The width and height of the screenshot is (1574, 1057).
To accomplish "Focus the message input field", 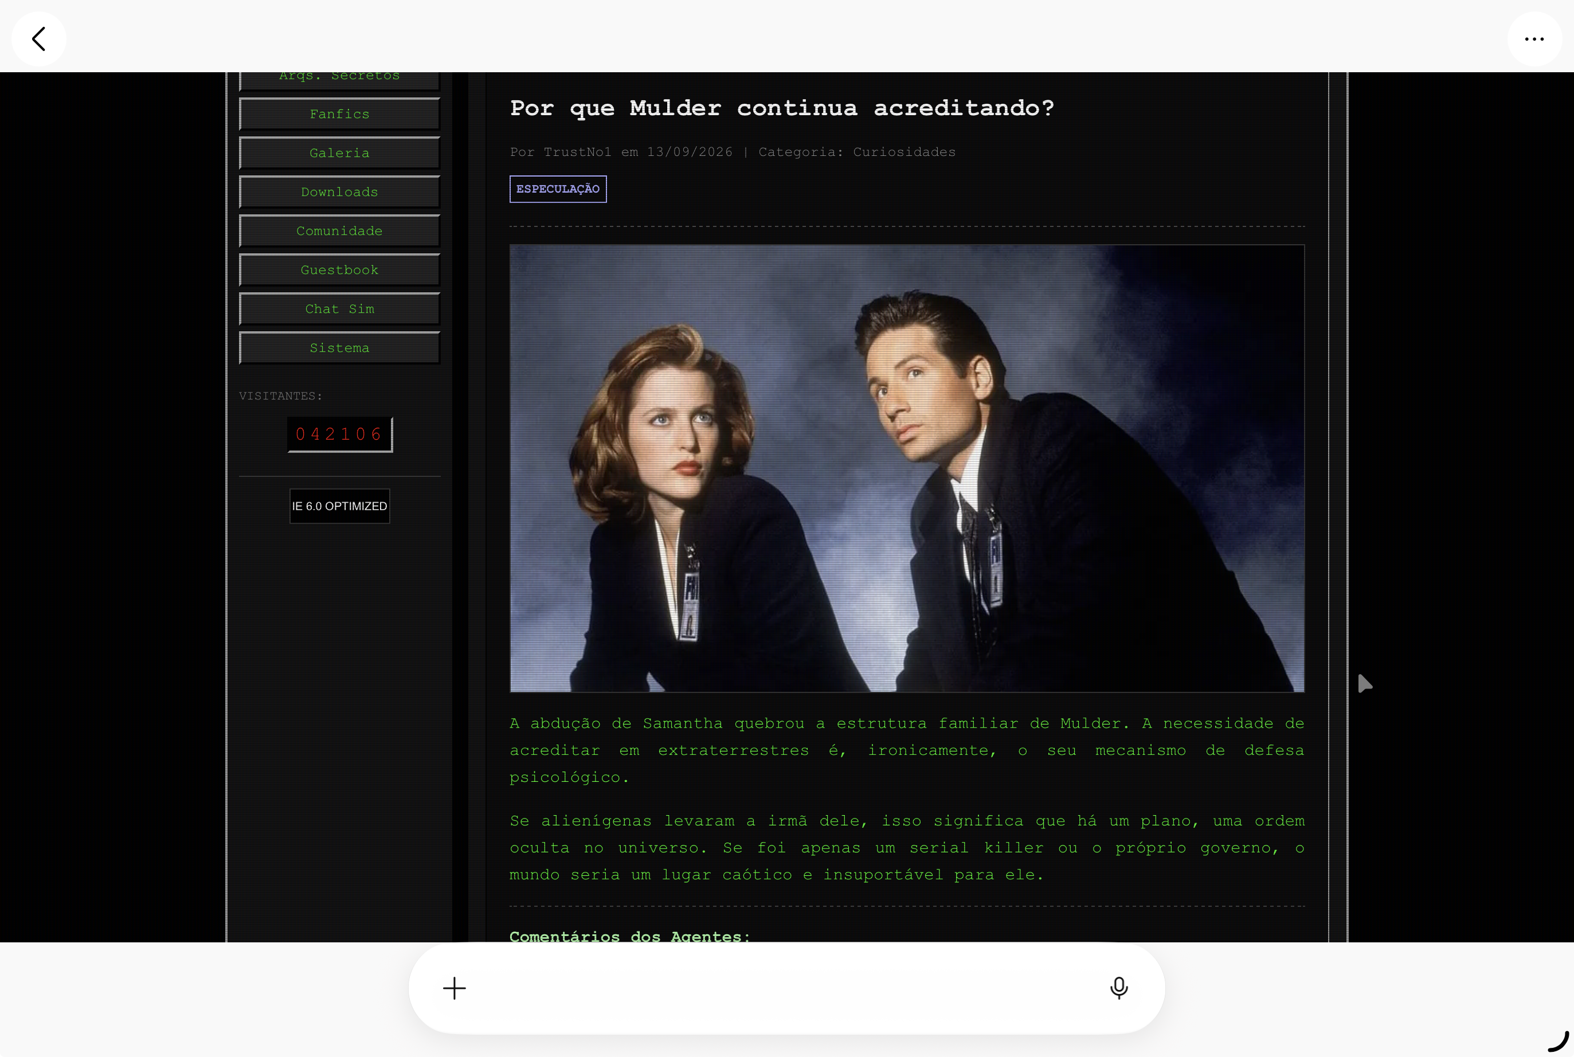I will click(788, 988).
